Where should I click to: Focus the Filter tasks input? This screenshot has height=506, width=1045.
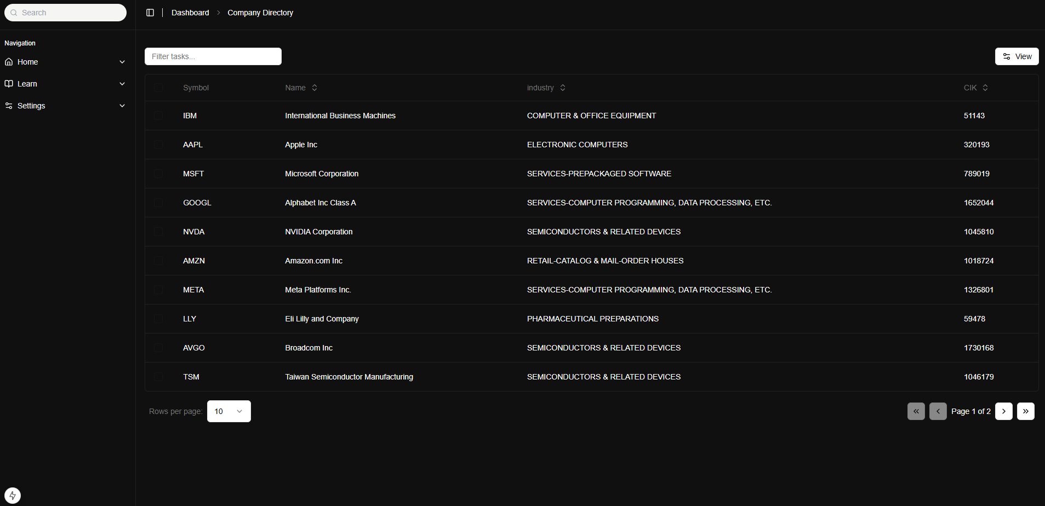tap(213, 56)
